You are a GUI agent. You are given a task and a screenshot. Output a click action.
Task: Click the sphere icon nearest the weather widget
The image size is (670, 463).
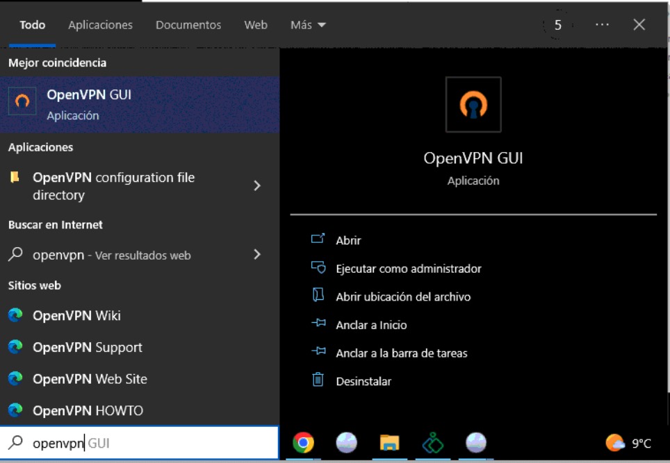475,443
